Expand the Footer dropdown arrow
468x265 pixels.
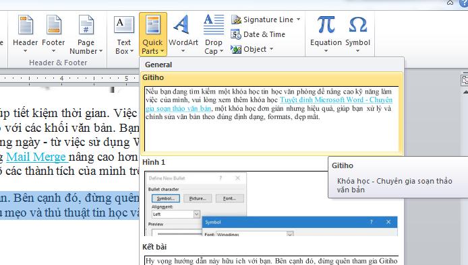[54, 51]
